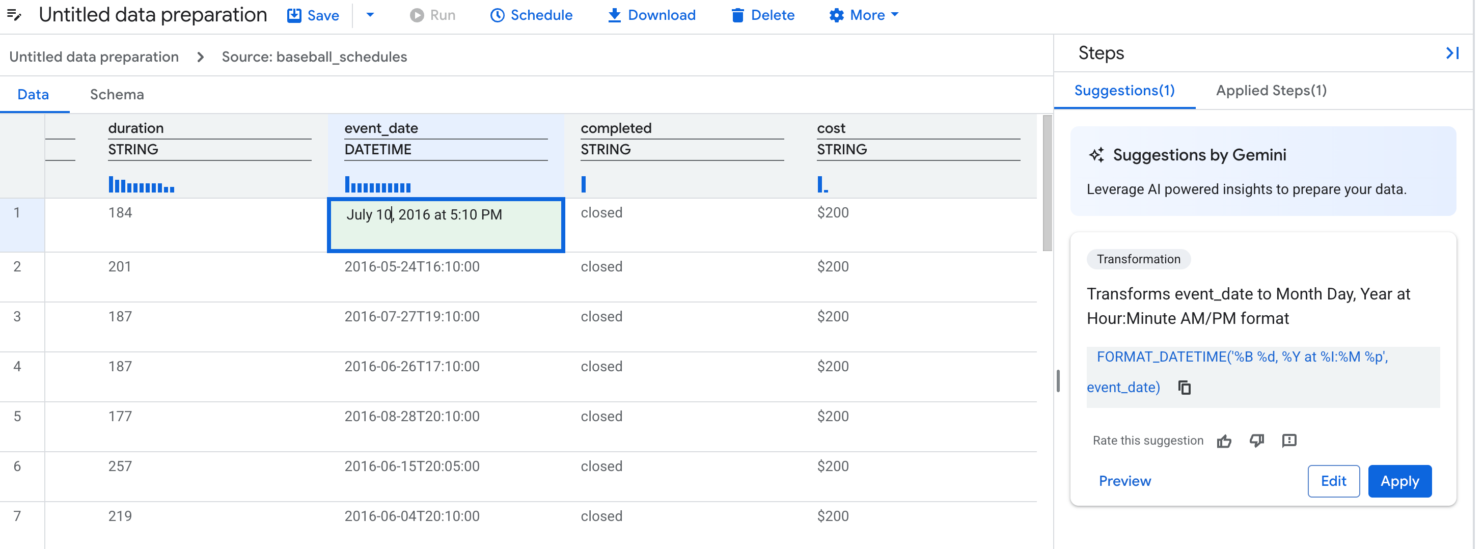This screenshot has width=1484, height=549.
Task: Collapse the Steps panel with the arrow
Action: [x=1453, y=53]
